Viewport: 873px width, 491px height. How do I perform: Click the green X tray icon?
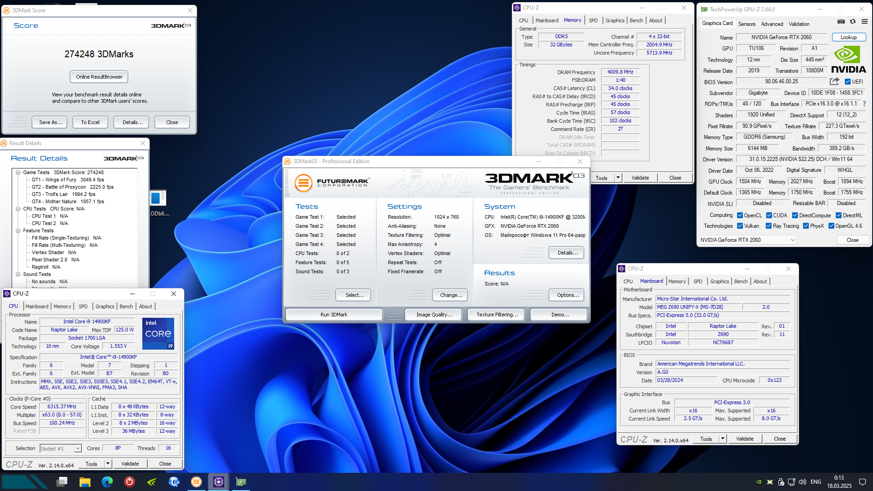click(770, 482)
